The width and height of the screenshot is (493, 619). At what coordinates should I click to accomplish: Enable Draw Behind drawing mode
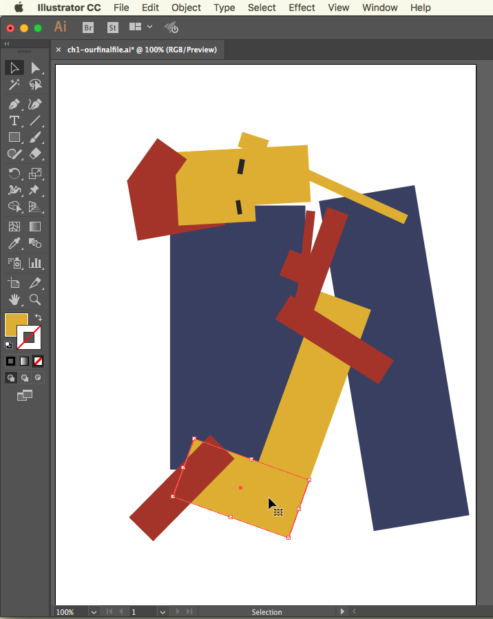pyautogui.click(x=25, y=377)
